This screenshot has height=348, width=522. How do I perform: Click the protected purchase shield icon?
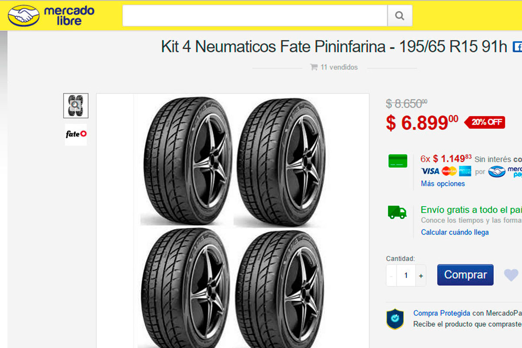[x=395, y=319]
